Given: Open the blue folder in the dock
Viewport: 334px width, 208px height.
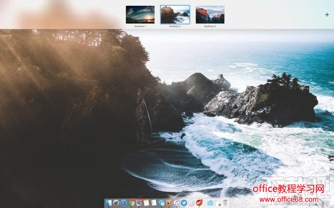Looking at the screenshot, I should pos(210,203).
